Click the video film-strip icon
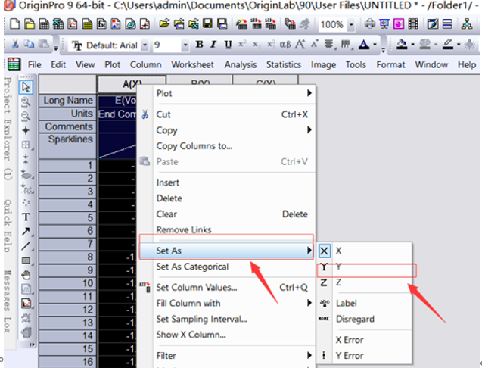 click(x=413, y=23)
